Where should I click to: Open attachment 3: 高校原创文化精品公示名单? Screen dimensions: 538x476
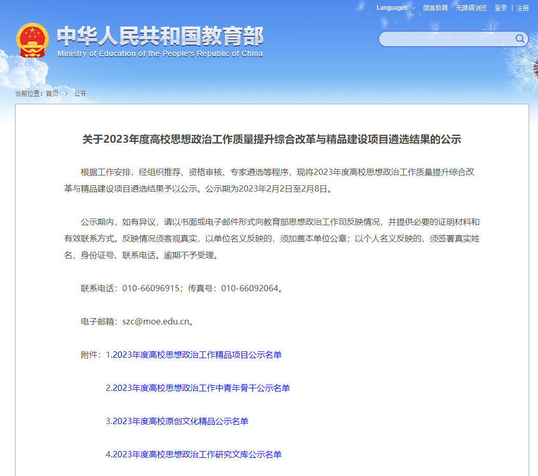(x=177, y=421)
